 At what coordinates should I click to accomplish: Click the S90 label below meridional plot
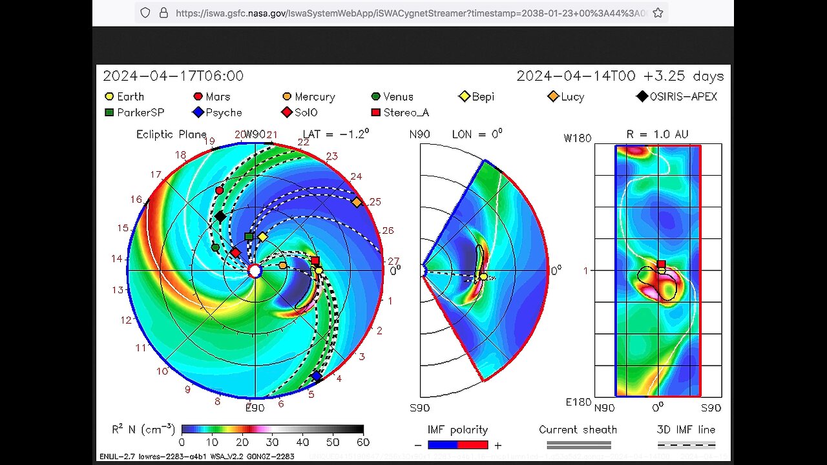[x=419, y=408]
